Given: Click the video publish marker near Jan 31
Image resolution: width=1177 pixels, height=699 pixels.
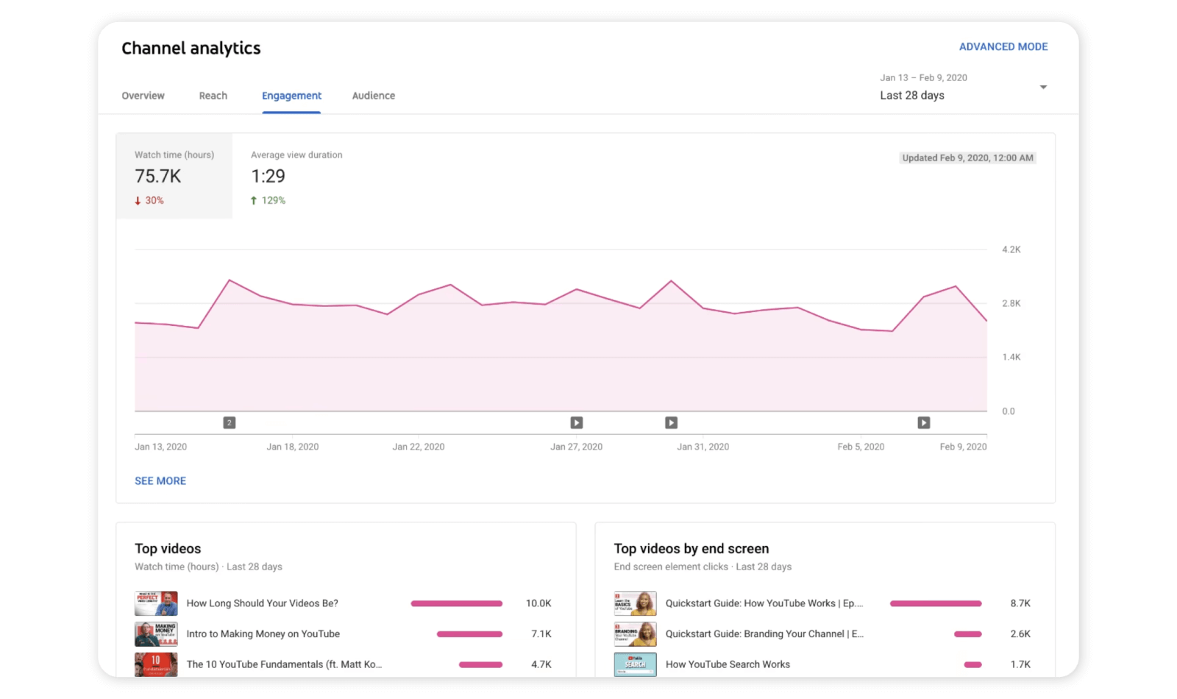Looking at the screenshot, I should pyautogui.click(x=671, y=422).
